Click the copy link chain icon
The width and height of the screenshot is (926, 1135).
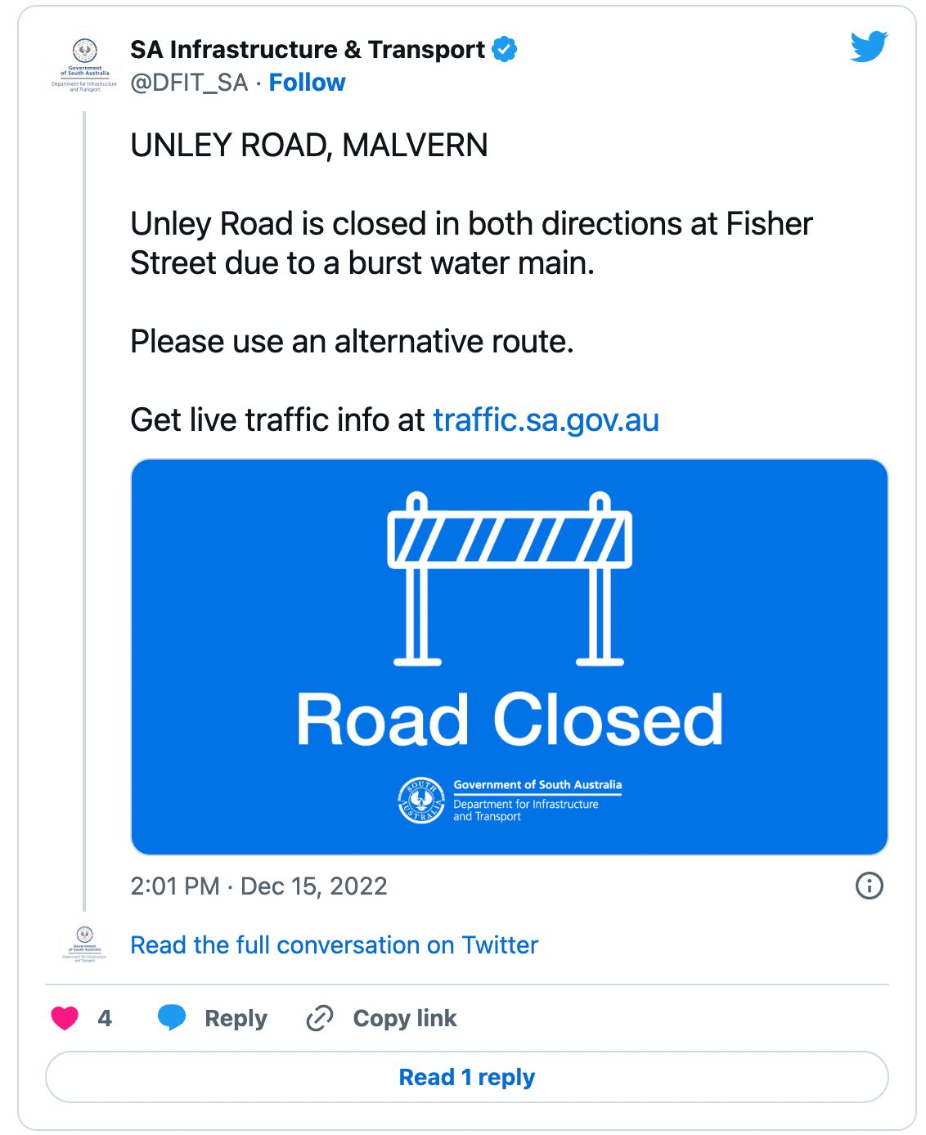(319, 1018)
